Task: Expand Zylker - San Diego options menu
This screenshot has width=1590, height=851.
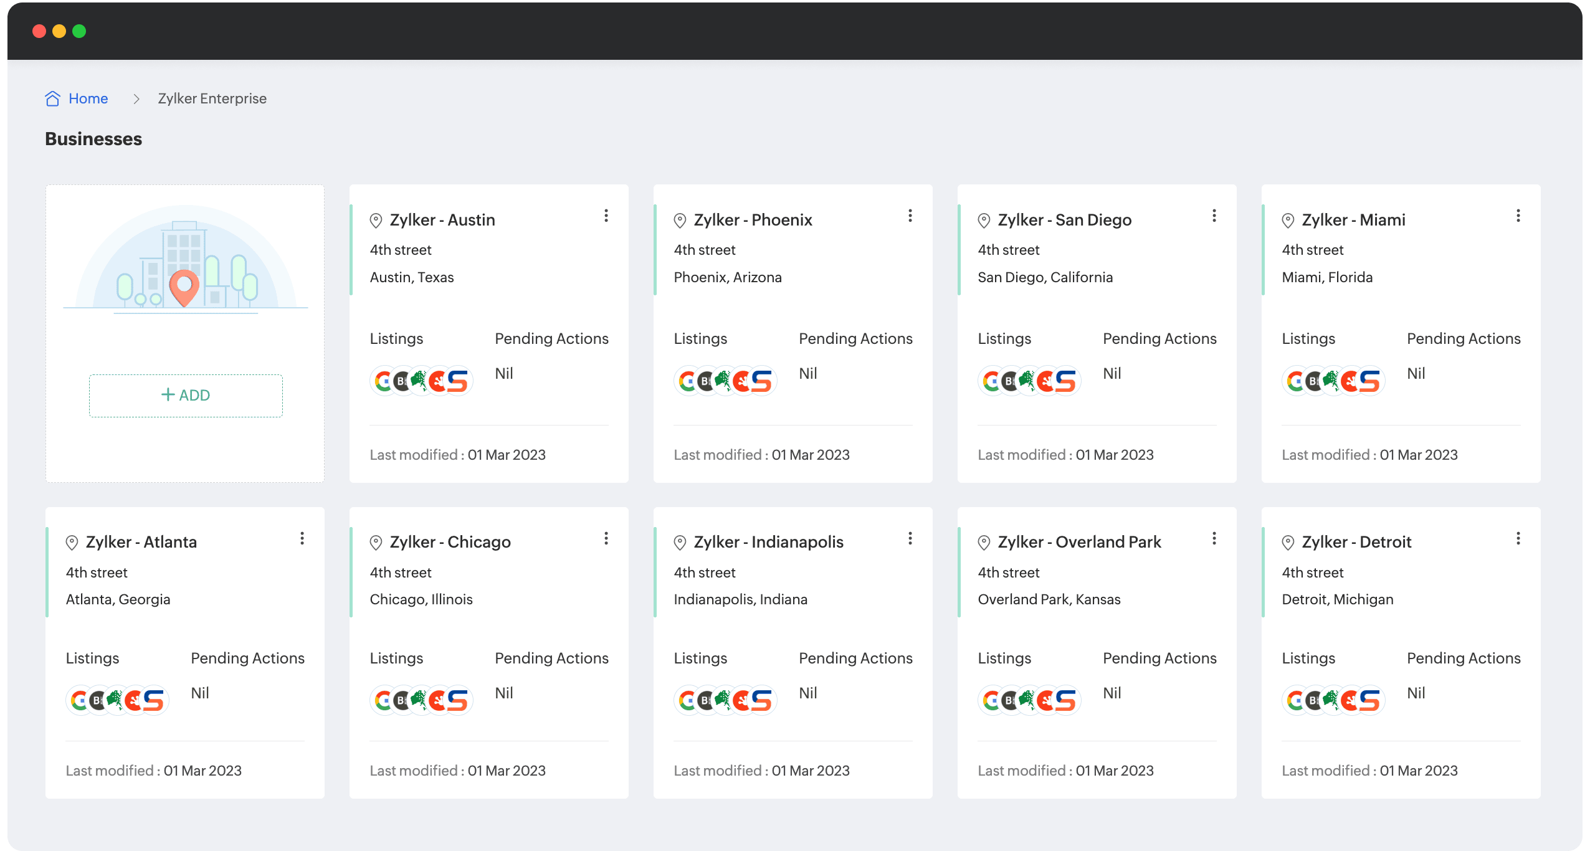Action: (x=1214, y=216)
